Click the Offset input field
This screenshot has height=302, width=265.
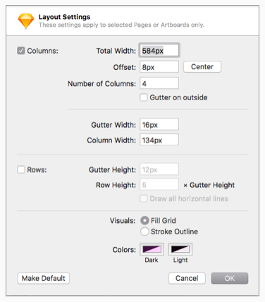[159, 67]
